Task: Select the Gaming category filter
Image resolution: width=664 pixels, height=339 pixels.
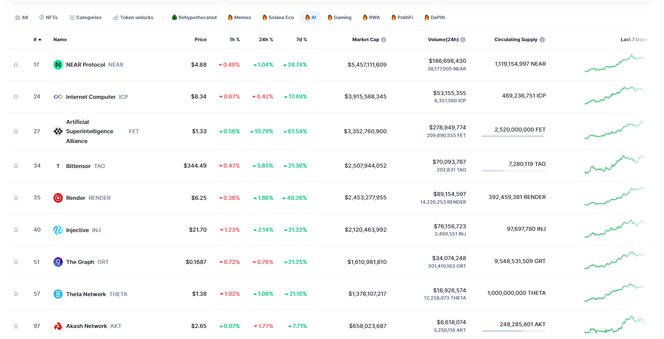Action: [339, 17]
